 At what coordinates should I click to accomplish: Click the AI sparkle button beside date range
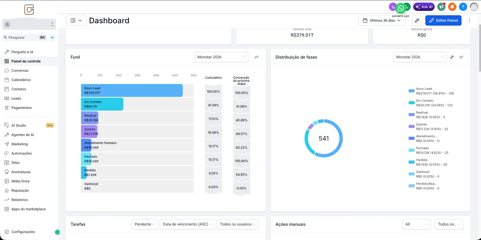point(417,21)
